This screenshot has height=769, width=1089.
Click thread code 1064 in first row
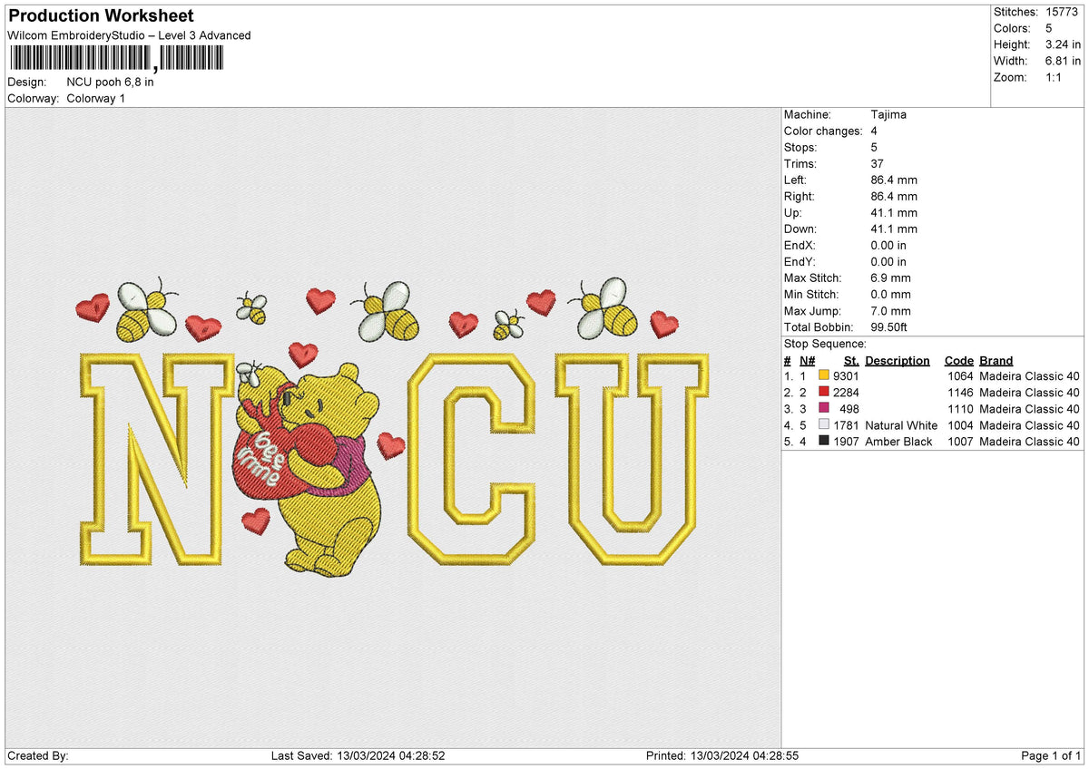pos(960,375)
